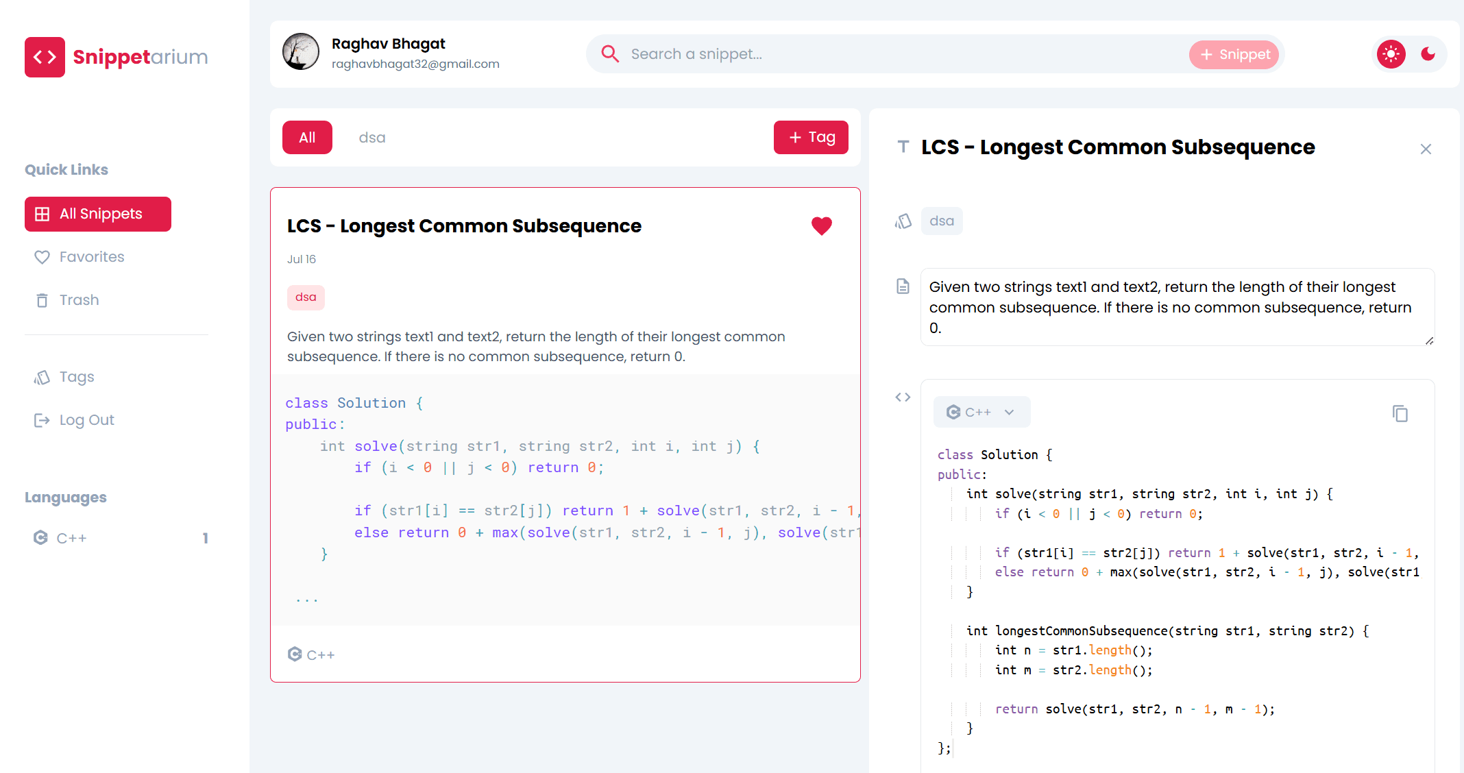Viewport: 1464px width, 773px height.
Task: Go to Tags in the sidebar
Action: [x=76, y=377]
